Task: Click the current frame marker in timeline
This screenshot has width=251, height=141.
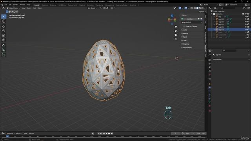Action: click(x=7, y=136)
